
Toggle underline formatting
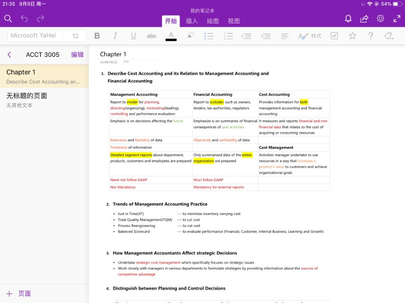coord(133,36)
